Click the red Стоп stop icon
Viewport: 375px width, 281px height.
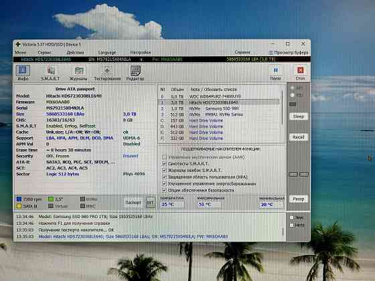[300, 73]
